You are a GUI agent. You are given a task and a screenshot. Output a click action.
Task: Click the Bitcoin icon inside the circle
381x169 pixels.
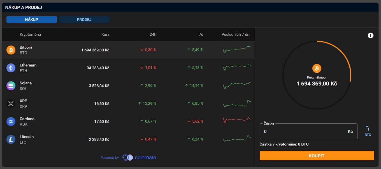pyautogui.click(x=317, y=68)
